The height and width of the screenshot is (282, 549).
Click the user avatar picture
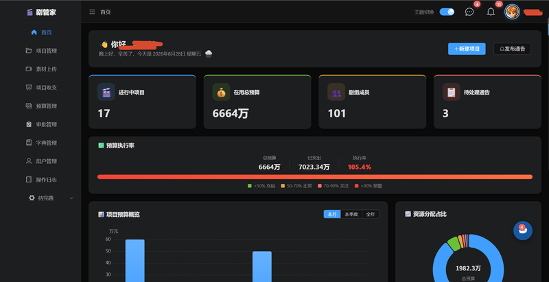(x=512, y=12)
